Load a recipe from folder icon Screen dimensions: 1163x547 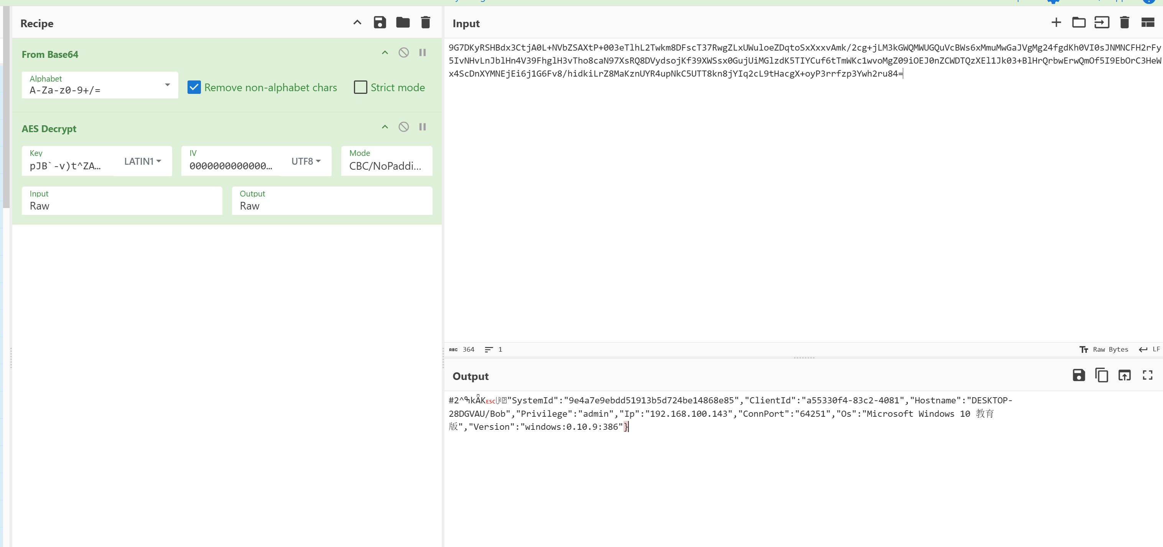pyautogui.click(x=402, y=23)
